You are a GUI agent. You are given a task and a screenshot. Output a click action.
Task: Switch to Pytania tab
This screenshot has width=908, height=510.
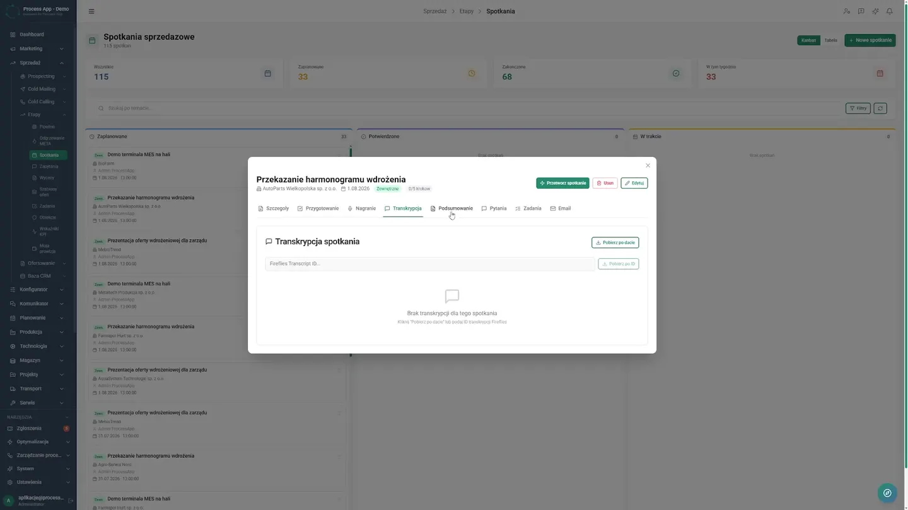(x=494, y=208)
